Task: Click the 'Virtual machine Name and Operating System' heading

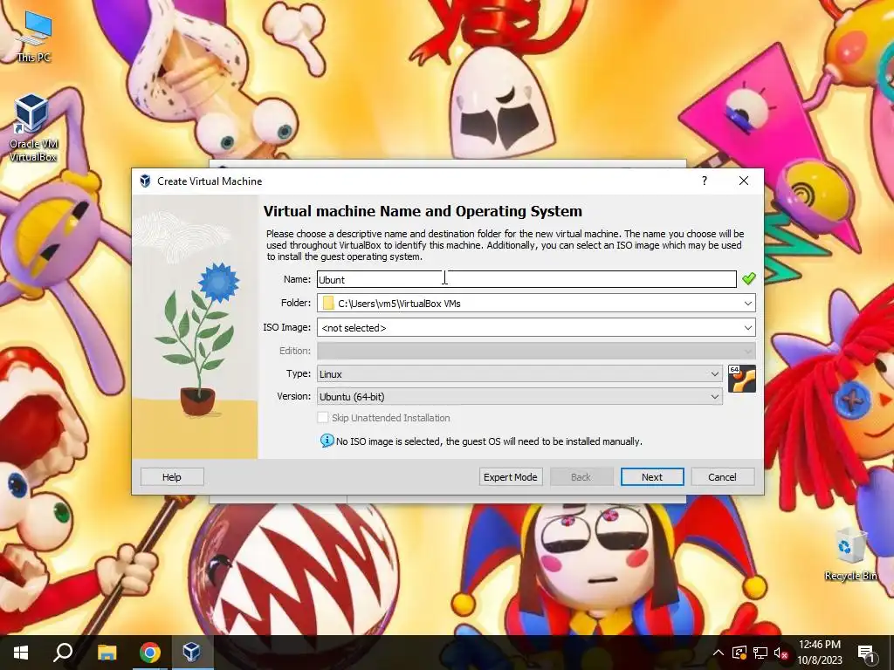Action: [423, 211]
